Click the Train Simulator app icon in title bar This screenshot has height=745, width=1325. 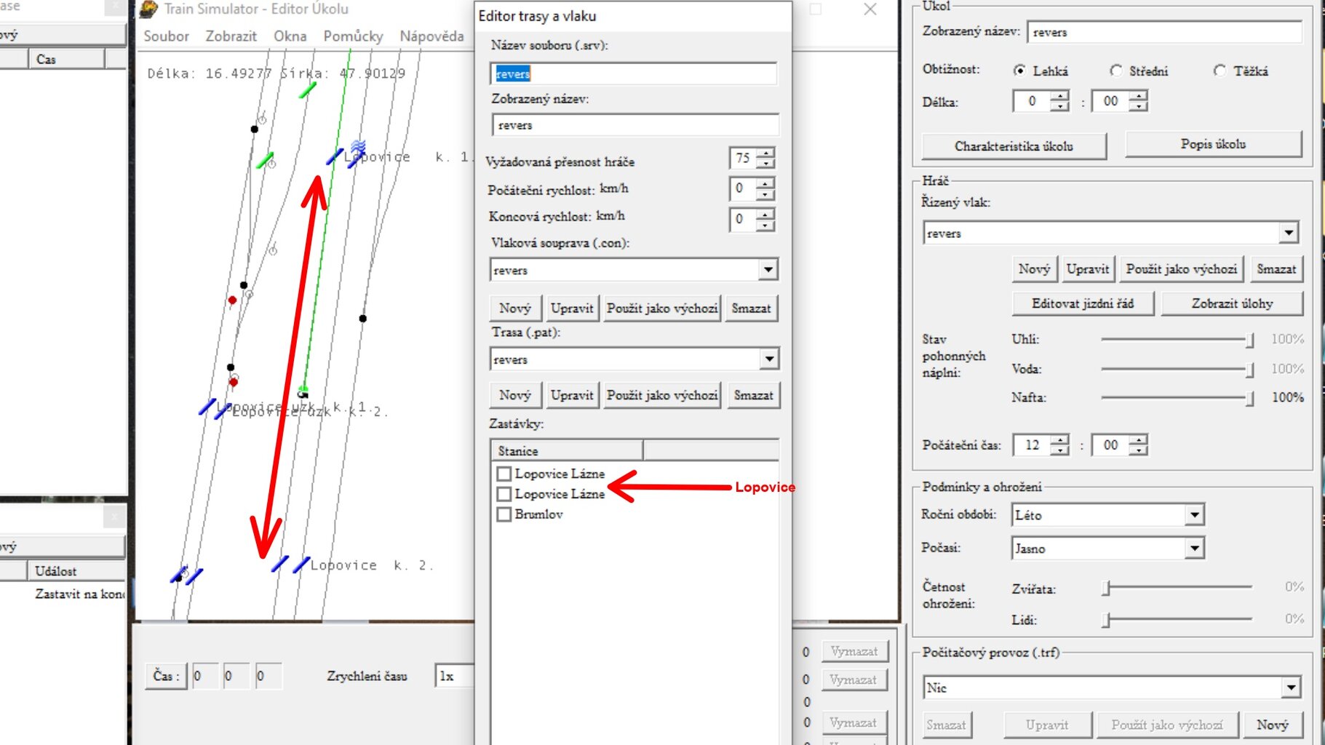click(x=148, y=9)
